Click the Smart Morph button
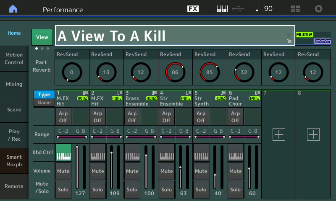This screenshot has height=201, width=336. [x=14, y=161]
